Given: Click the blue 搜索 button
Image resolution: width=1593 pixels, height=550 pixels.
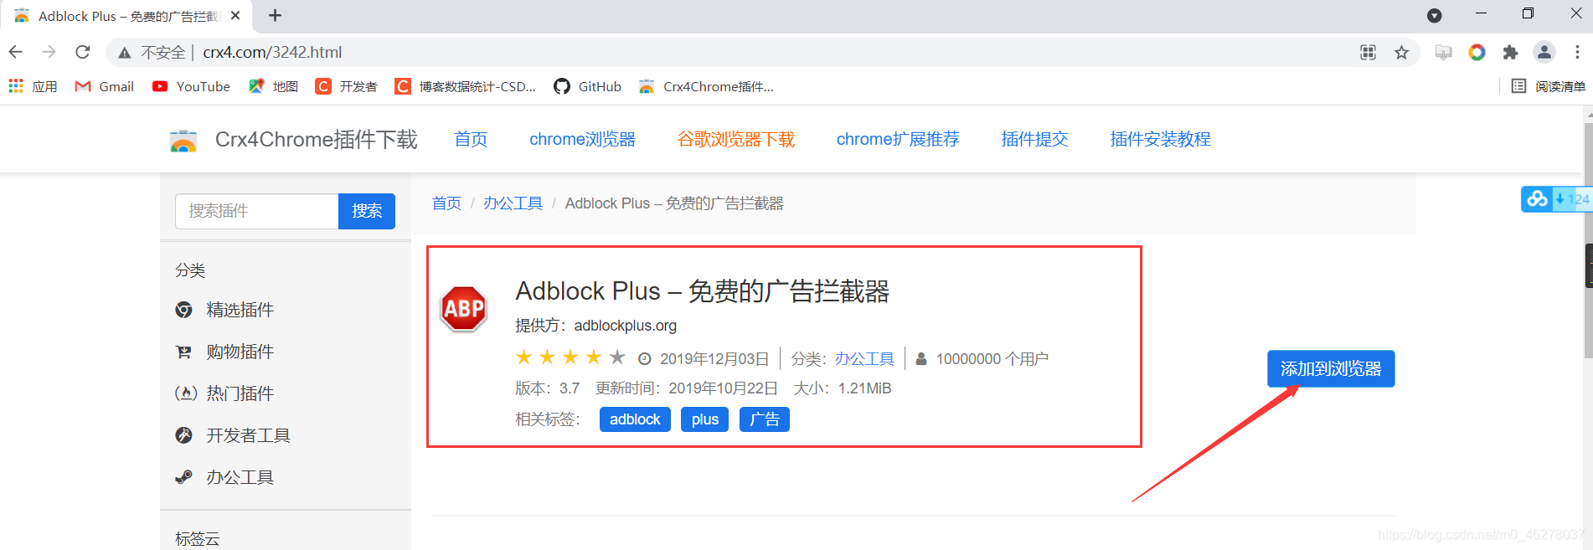Looking at the screenshot, I should coord(367,211).
